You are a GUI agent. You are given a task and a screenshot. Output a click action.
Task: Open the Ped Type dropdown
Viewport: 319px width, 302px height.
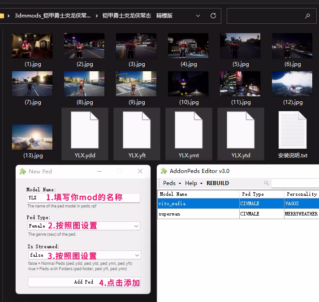83,226
